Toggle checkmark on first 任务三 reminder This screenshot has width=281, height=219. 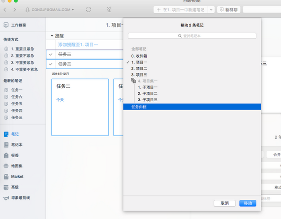tap(51, 54)
